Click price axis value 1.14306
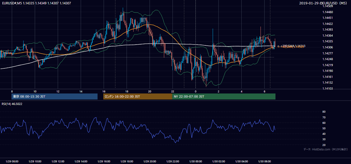 [x=327, y=47]
